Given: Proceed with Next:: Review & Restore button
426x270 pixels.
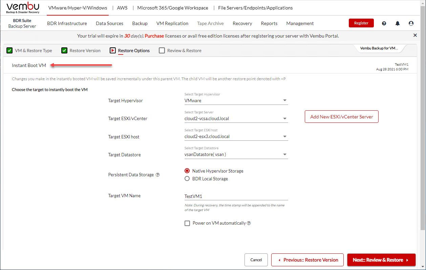Looking at the screenshot, I should [381, 260].
